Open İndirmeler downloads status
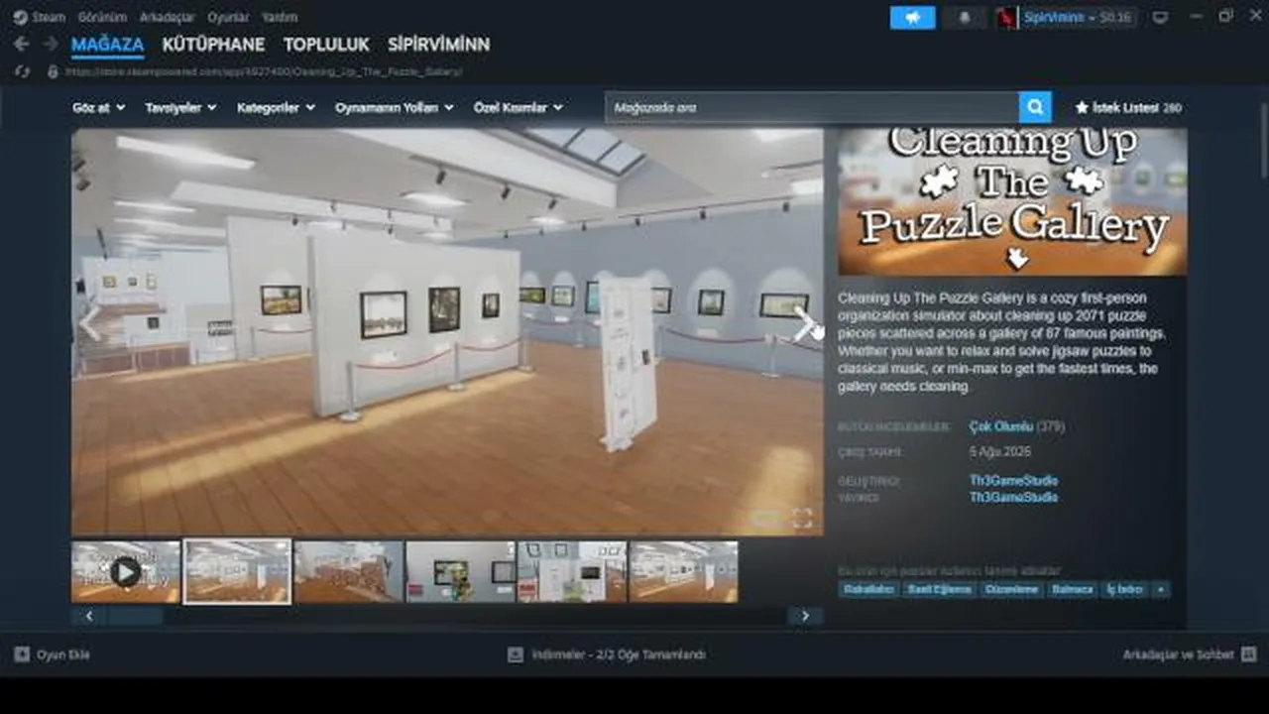 619,654
